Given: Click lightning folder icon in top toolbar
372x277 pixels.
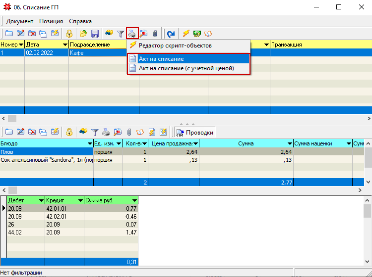Looking at the screenshot, I should click(55, 33).
